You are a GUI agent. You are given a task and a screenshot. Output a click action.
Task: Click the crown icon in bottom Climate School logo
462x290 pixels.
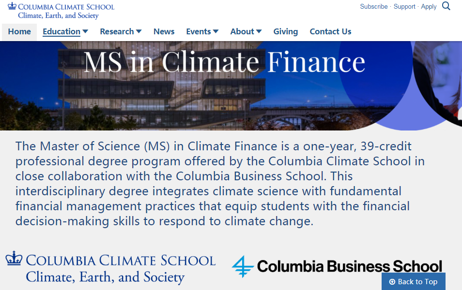[x=15, y=259]
